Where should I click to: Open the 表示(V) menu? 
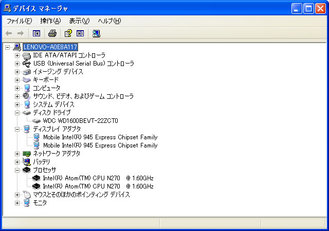coord(79,21)
